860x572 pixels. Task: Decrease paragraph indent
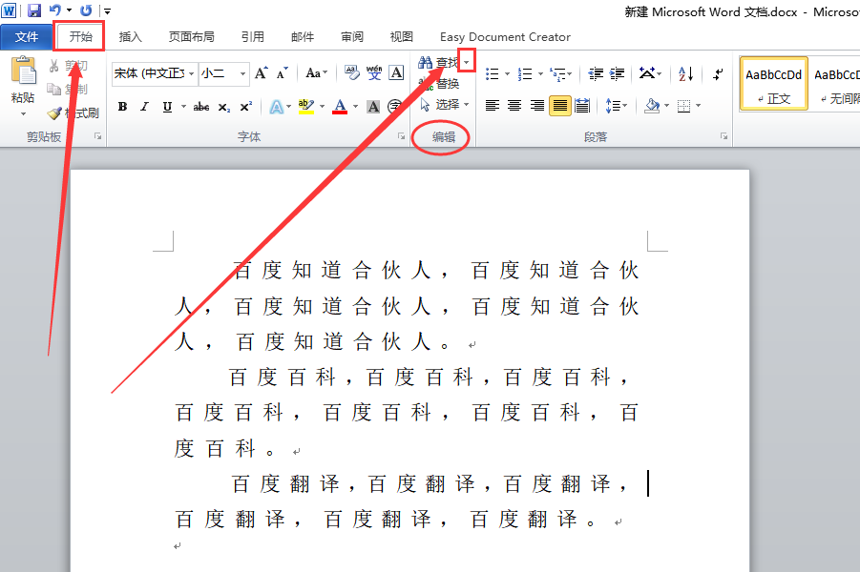coord(596,74)
